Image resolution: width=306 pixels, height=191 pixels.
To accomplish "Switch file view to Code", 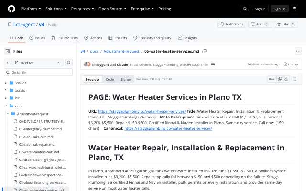I will tap(109, 79).
